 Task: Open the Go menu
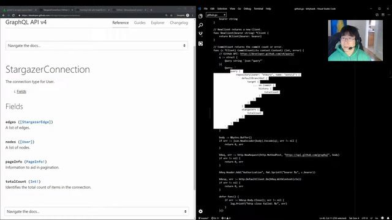[239, 9]
